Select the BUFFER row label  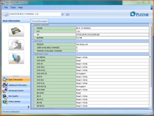click(x=55, y=38)
